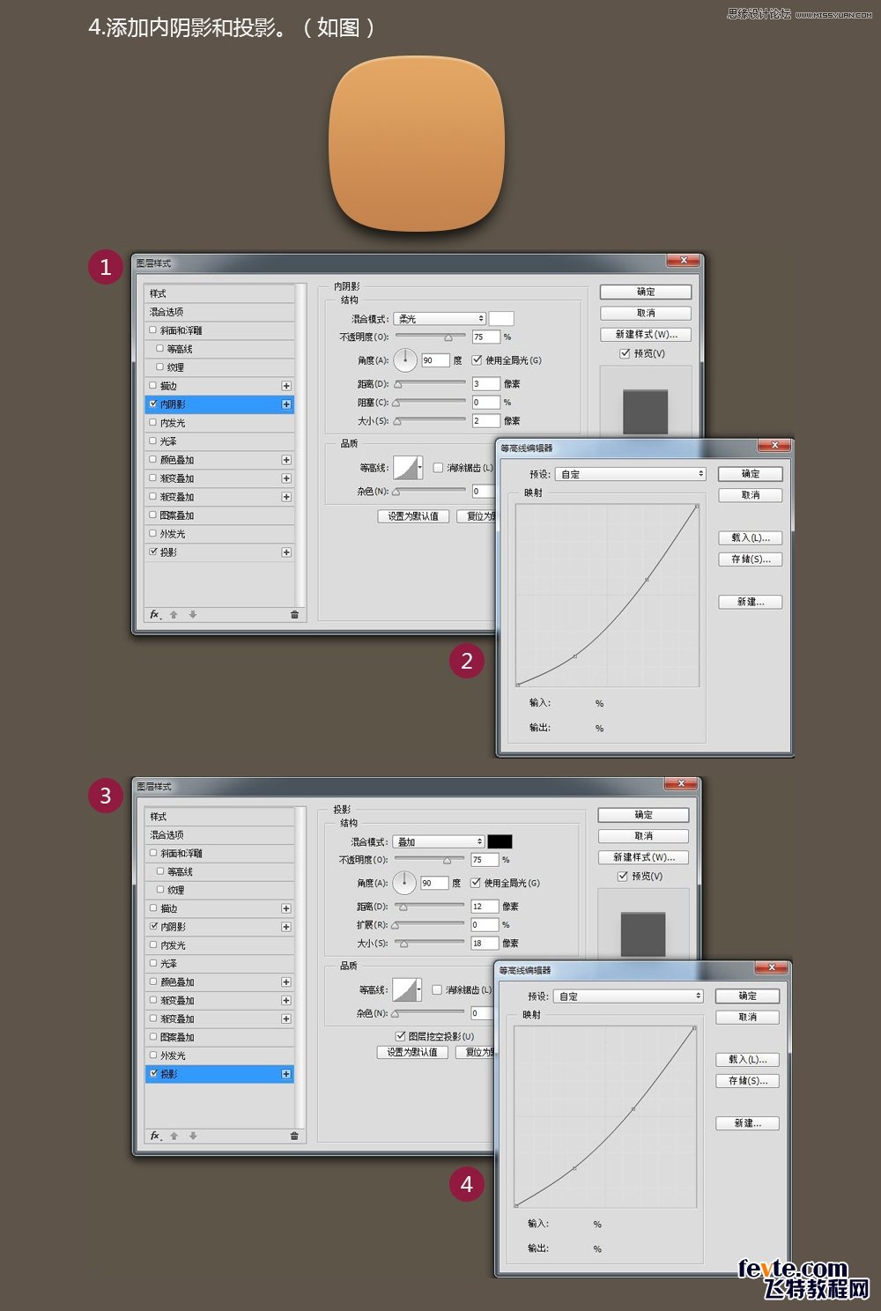Uncheck 内阴影 checkbox on the highlighted row

(x=153, y=404)
